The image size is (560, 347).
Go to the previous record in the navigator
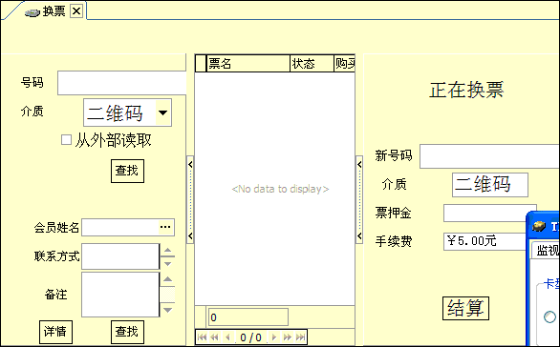(227, 337)
